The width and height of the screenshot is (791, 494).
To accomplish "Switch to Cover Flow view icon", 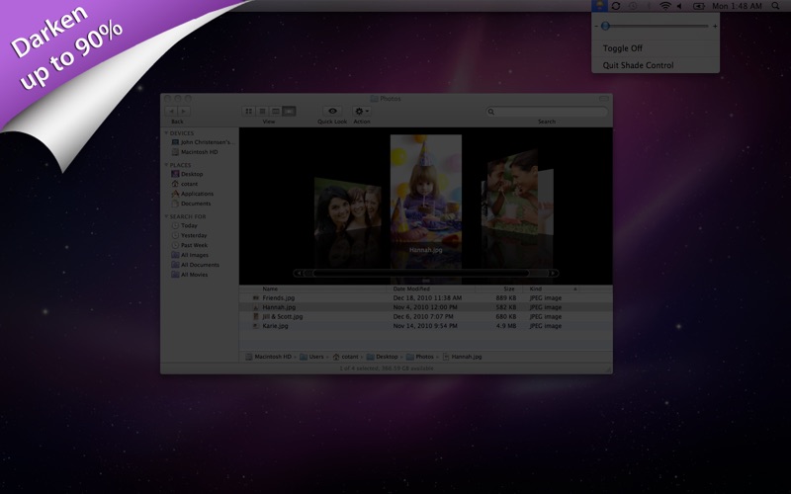I will pyautogui.click(x=289, y=111).
